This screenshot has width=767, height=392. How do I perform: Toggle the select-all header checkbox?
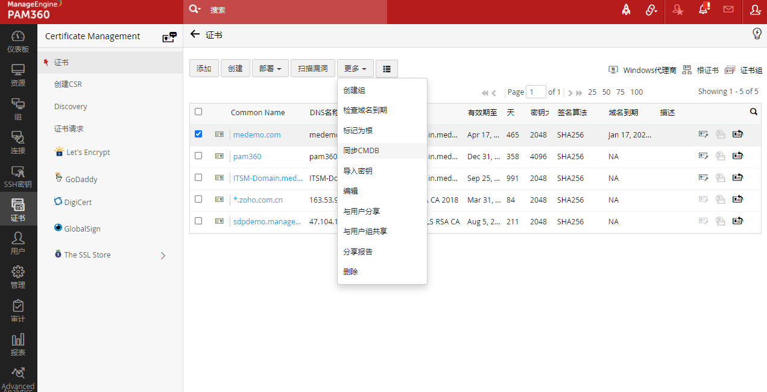(198, 112)
